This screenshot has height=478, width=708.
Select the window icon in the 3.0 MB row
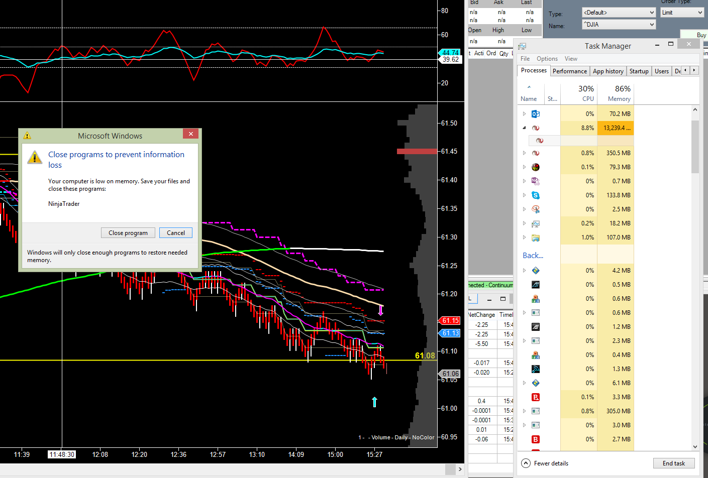click(x=536, y=425)
